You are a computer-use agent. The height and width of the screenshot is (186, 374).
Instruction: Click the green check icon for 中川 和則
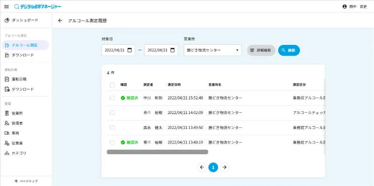pos(123,98)
